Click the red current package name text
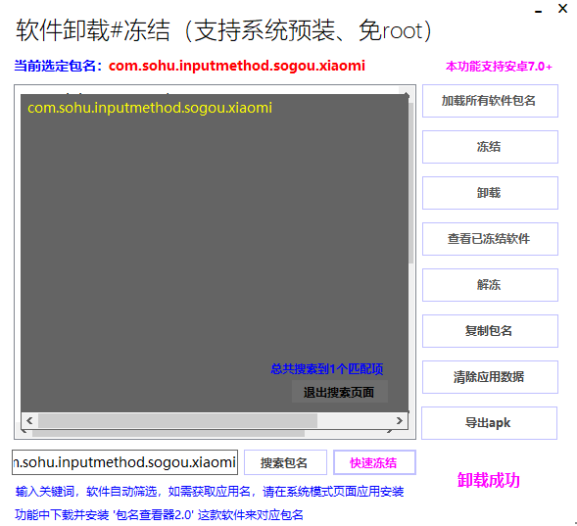The height and width of the screenshot is (526, 577). tap(237, 66)
